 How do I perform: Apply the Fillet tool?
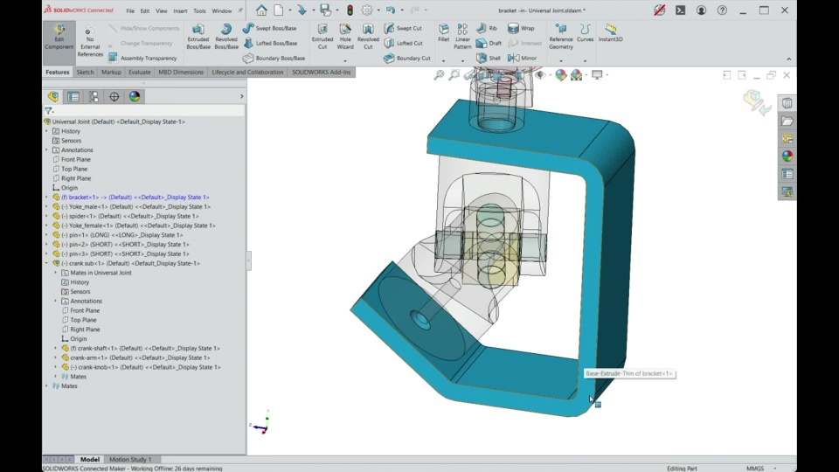(444, 32)
